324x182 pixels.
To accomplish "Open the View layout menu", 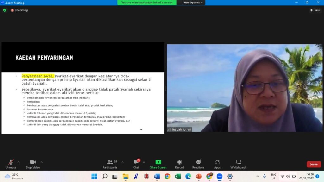I will pyautogui.click(x=315, y=10).
